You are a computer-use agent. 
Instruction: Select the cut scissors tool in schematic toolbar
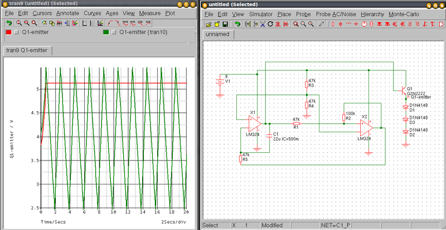(x=262, y=24)
